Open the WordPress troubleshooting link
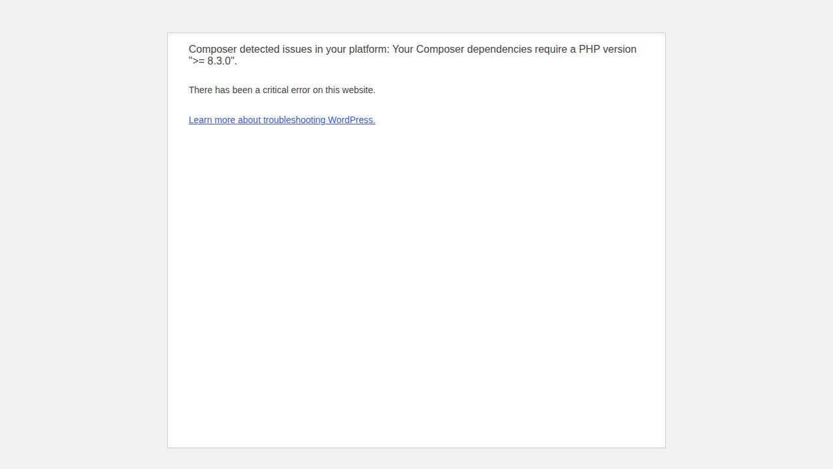Image resolution: width=833 pixels, height=469 pixels. (x=282, y=120)
